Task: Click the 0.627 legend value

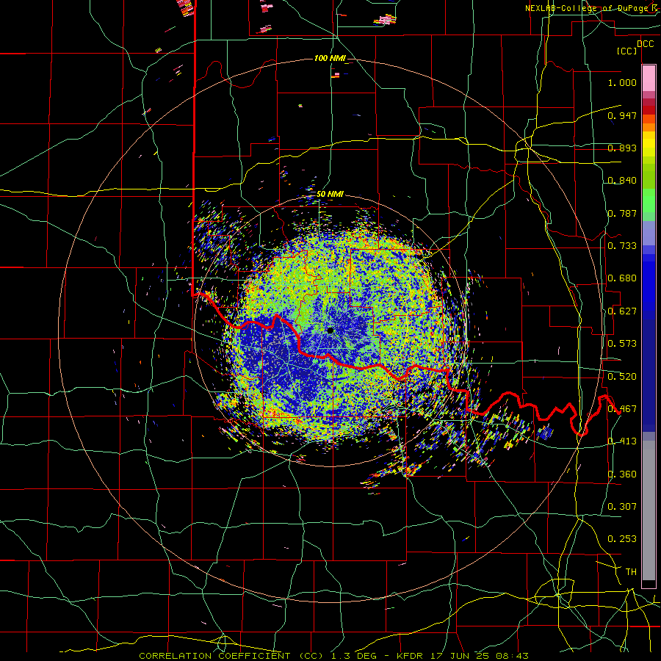Action: tap(622, 311)
